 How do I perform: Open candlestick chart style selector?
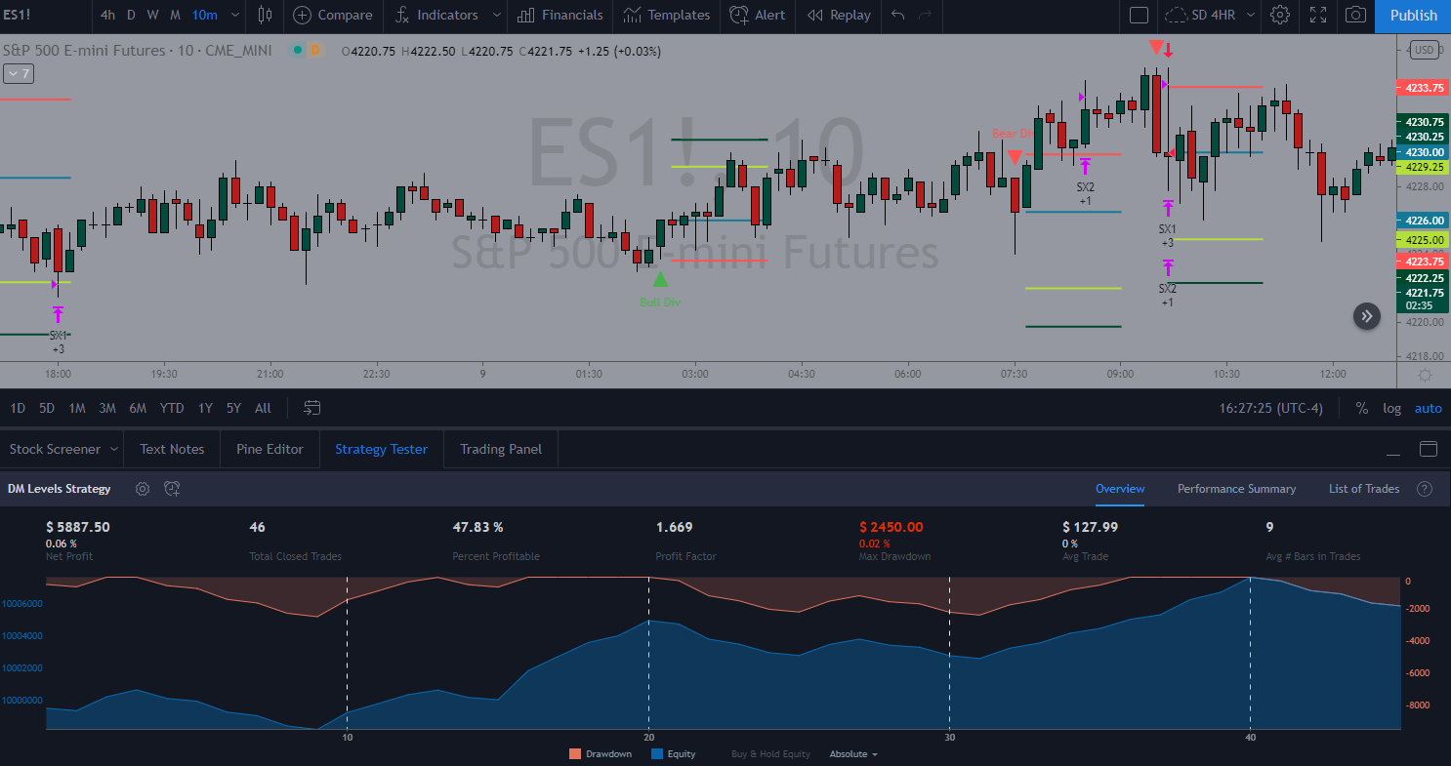265,15
